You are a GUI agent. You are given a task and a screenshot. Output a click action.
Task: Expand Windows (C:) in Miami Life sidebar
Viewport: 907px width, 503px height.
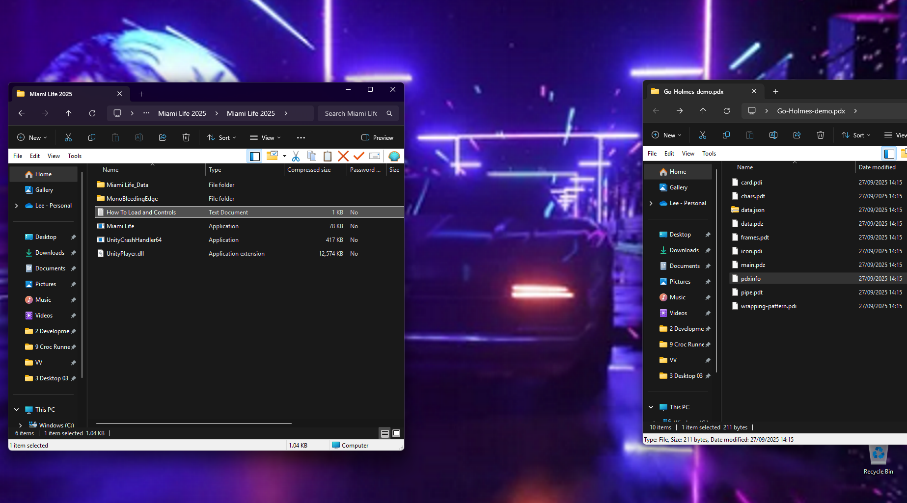click(x=20, y=425)
